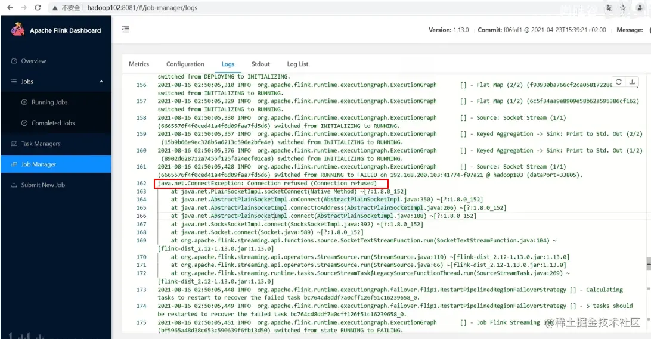Image resolution: width=651 pixels, height=339 pixels.
Task: Click the Apache Flink squirrel logo
Action: 18,29
